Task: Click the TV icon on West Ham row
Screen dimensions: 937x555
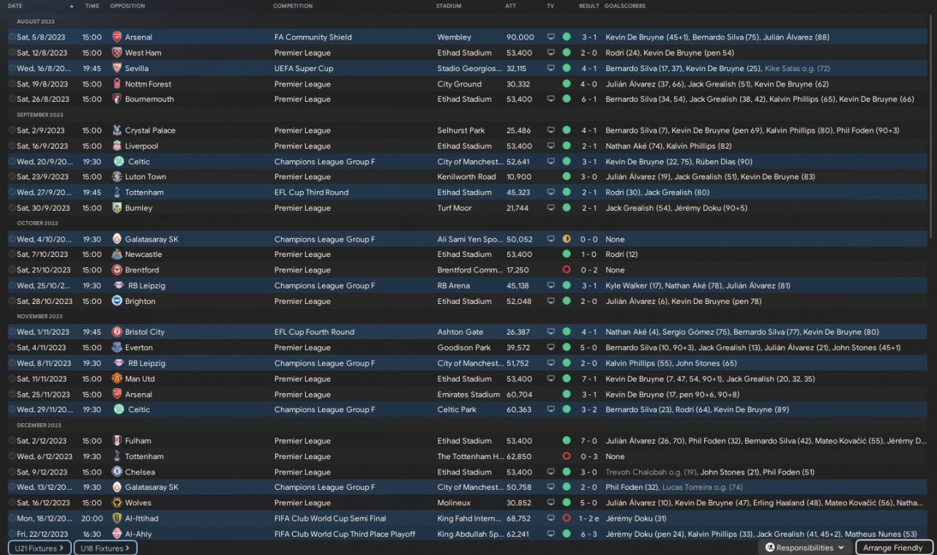Action: [x=551, y=53]
